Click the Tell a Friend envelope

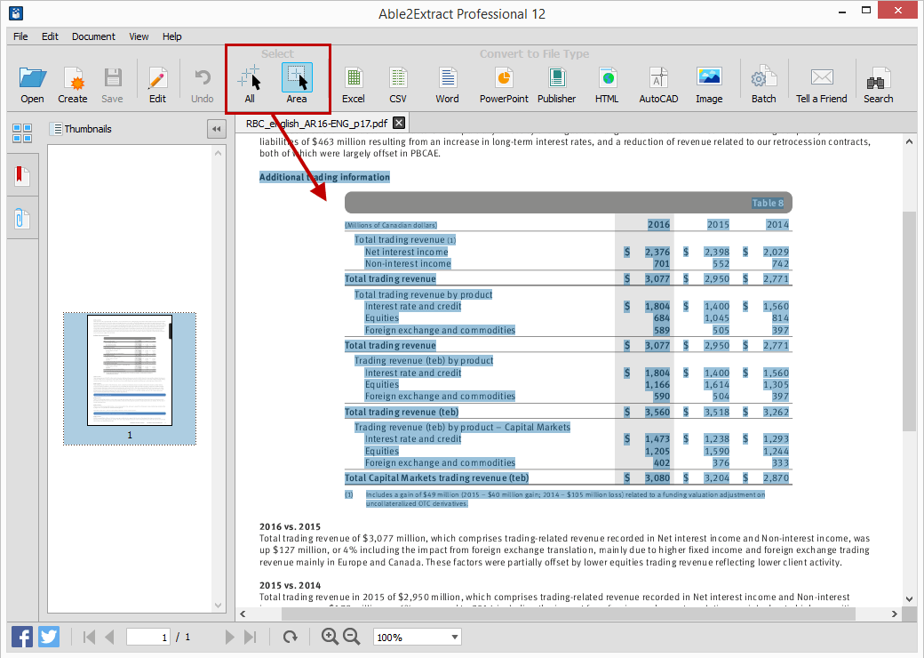(822, 78)
